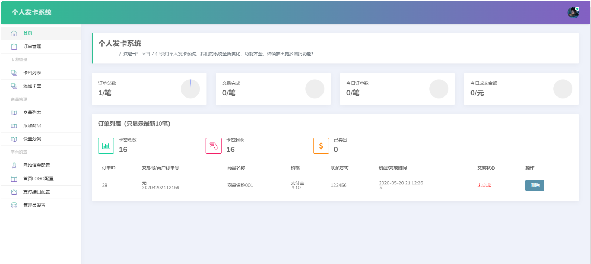Click the icon beside 网站信息配置
The image size is (591, 264).
tap(14, 165)
